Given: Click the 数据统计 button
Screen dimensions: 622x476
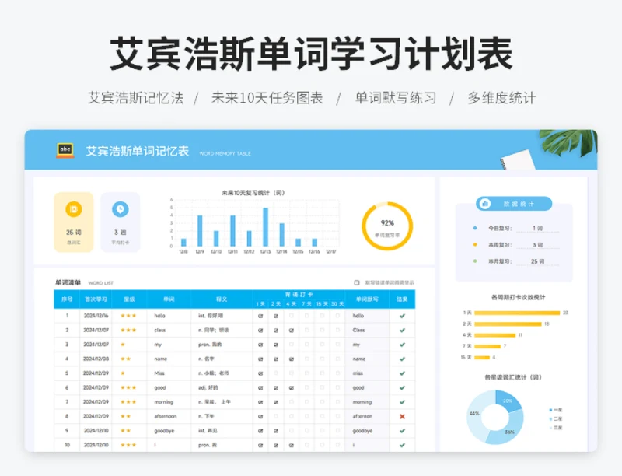Looking at the screenshot, I should click(x=514, y=204).
